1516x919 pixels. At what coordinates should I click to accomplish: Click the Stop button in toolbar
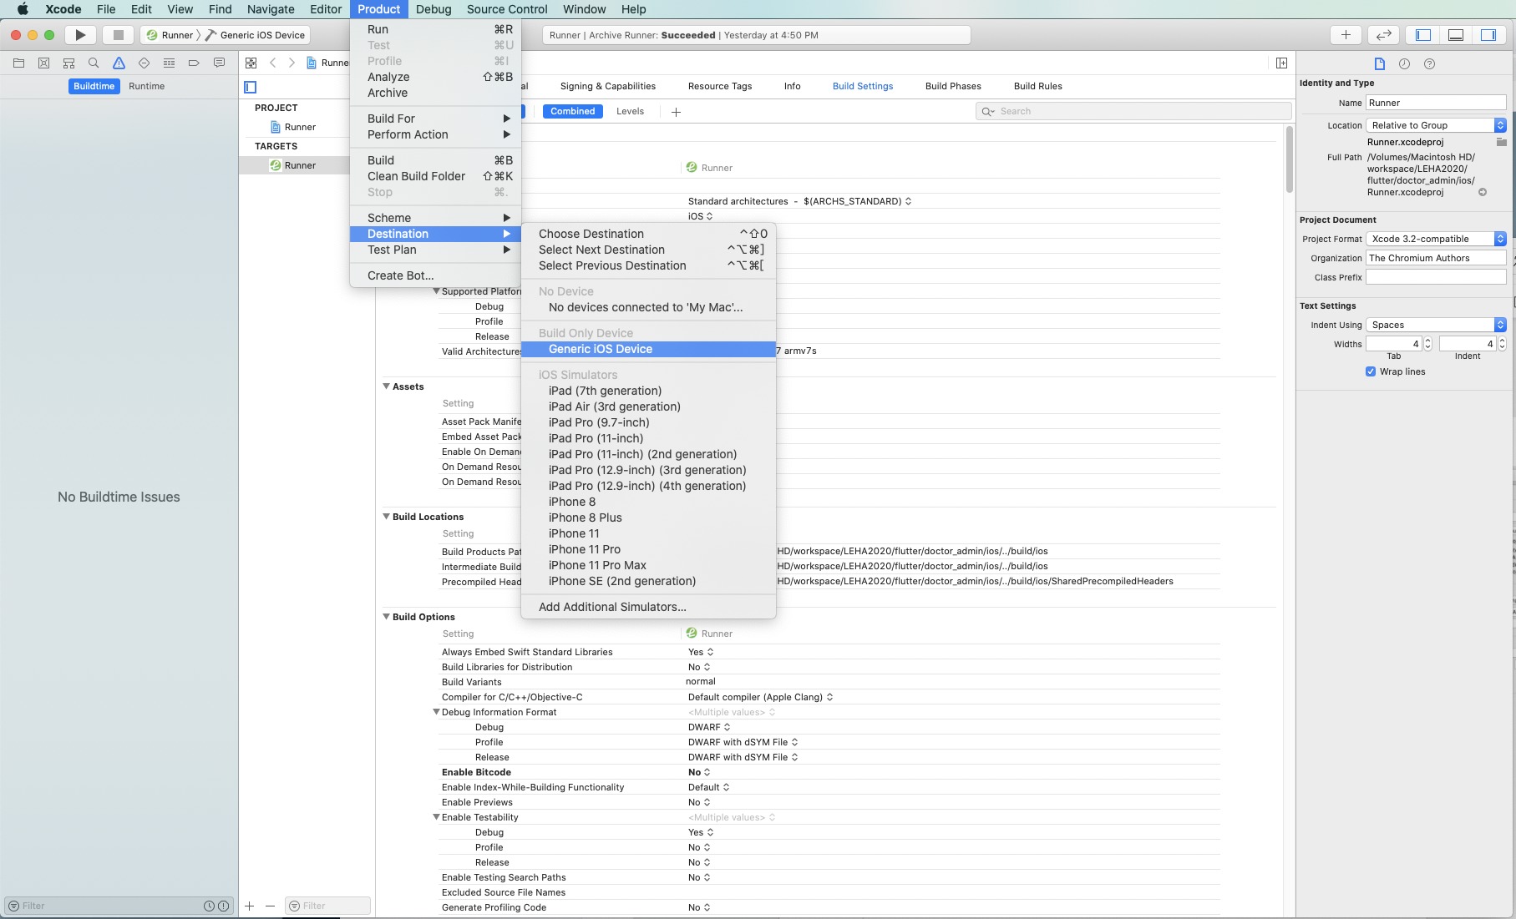[118, 35]
